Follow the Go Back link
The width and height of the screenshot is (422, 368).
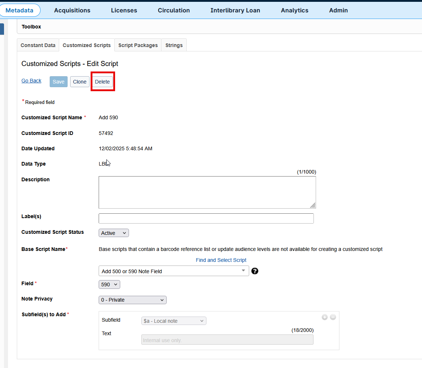coord(31,81)
